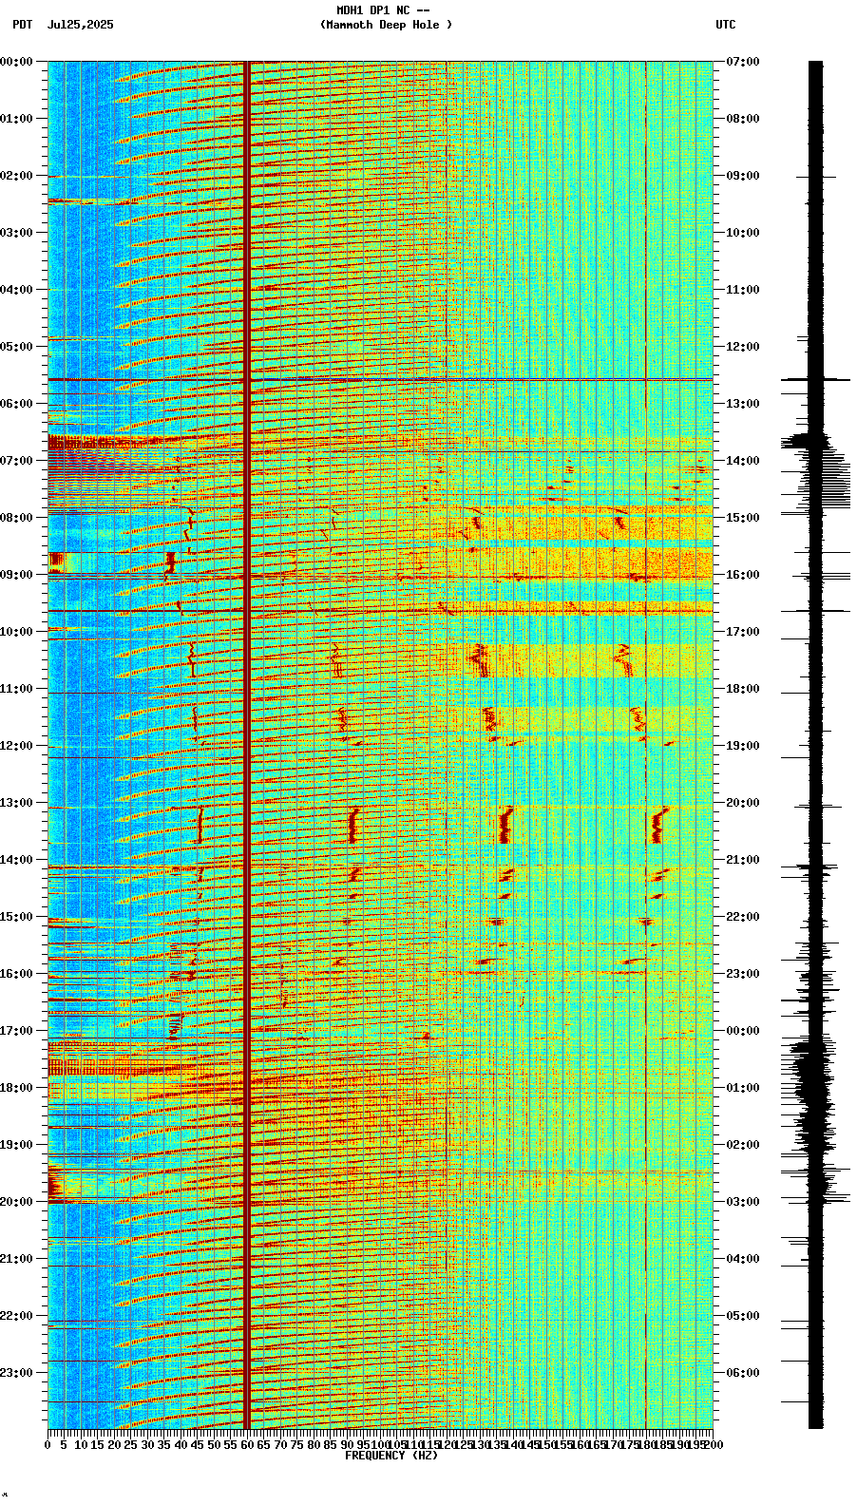Select the 11:00 PDT time label
857x1505 pixels.
(16, 689)
